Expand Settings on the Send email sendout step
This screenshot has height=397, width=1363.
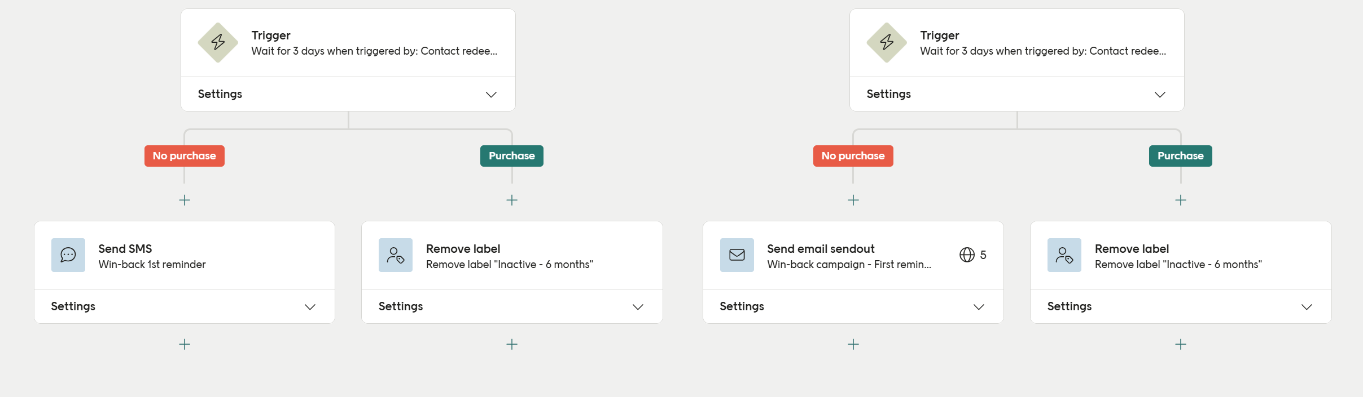[979, 307]
